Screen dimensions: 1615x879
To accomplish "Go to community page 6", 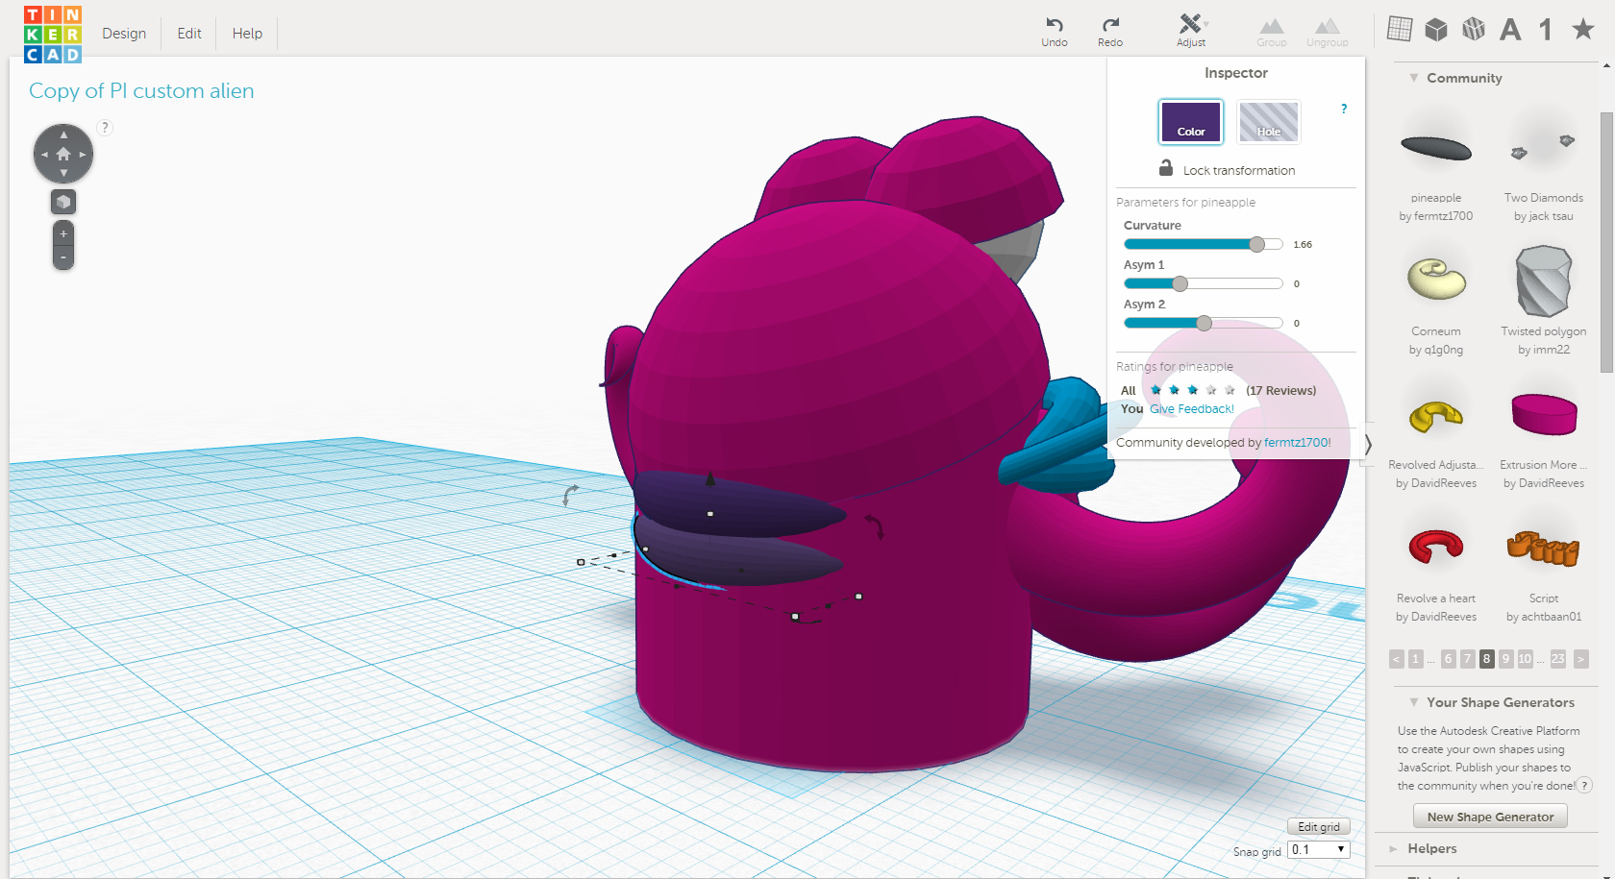I will tap(1449, 659).
